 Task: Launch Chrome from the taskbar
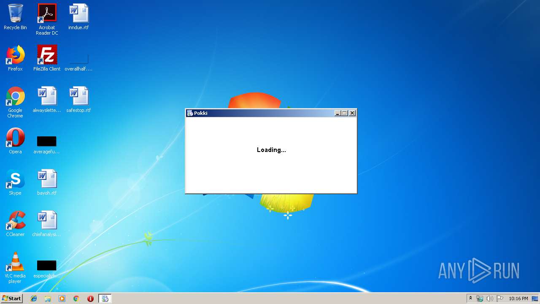pyautogui.click(x=76, y=299)
